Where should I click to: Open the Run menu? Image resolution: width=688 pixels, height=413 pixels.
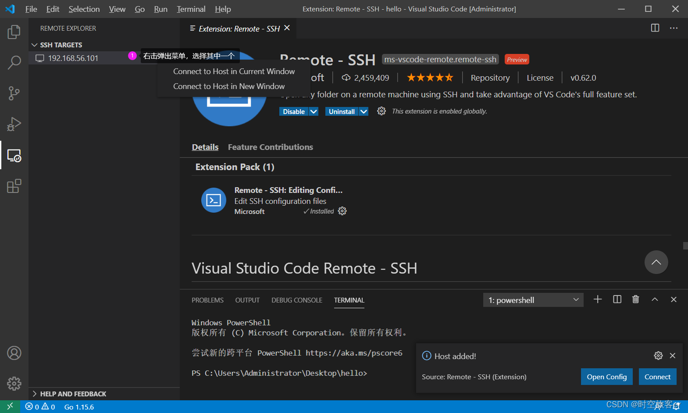tap(160, 9)
